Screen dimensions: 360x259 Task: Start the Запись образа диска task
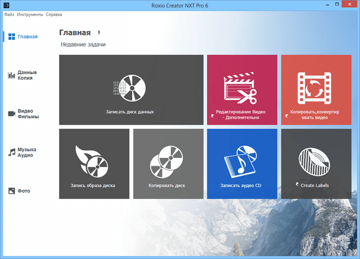pos(93,163)
